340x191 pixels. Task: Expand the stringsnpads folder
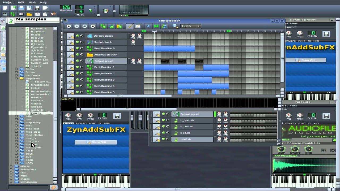(x=11, y=182)
